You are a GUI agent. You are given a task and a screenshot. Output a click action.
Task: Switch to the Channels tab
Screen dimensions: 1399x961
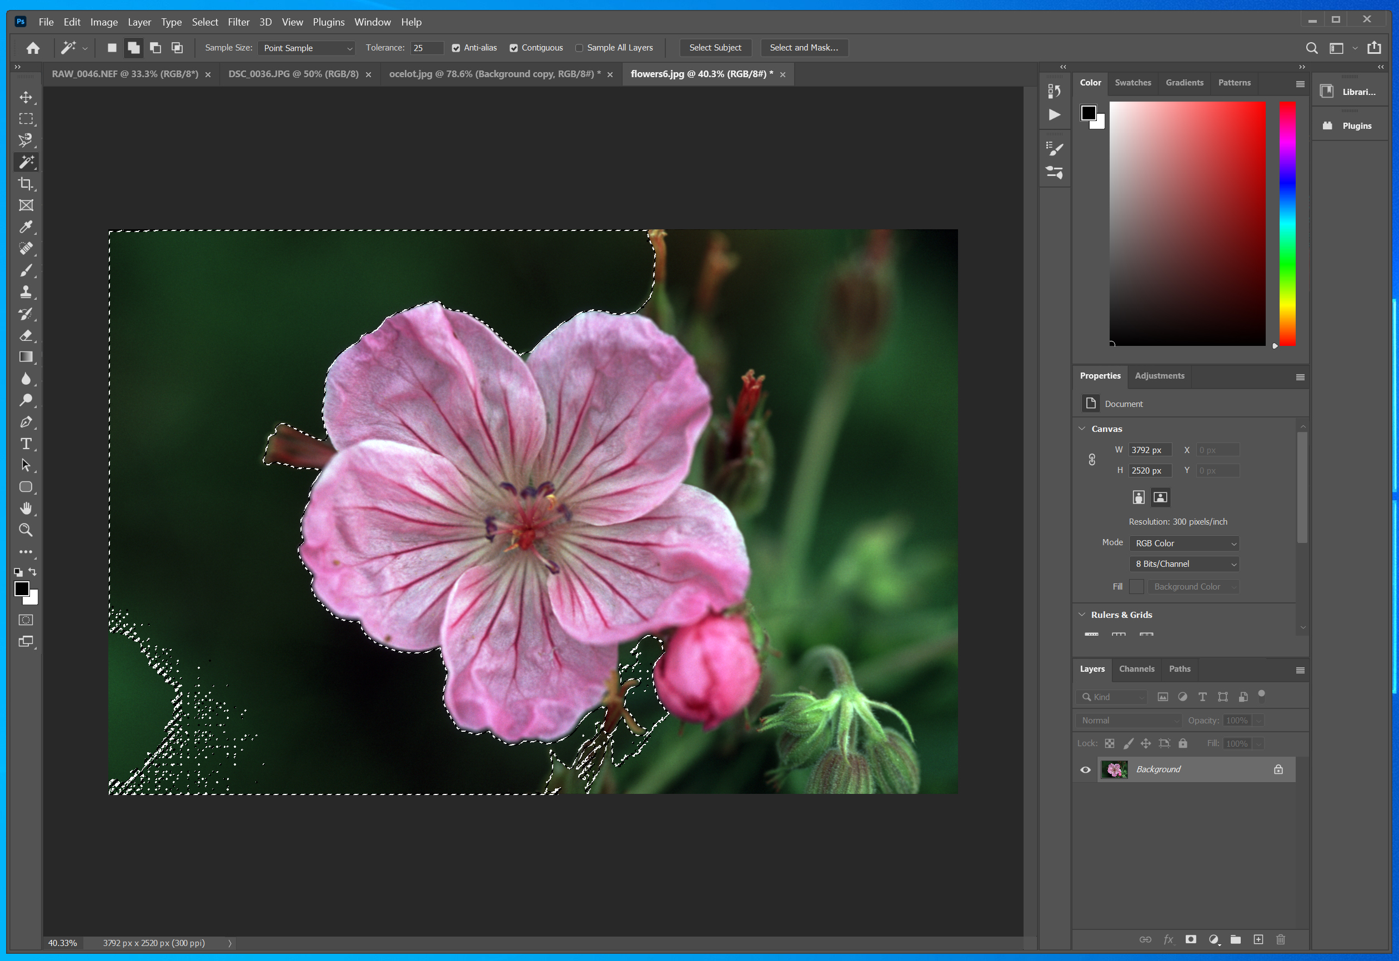coord(1137,668)
